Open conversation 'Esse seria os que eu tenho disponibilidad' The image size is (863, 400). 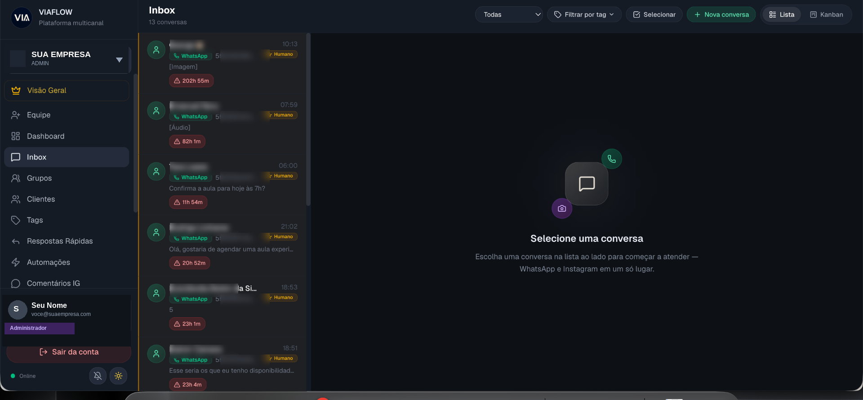(x=222, y=365)
